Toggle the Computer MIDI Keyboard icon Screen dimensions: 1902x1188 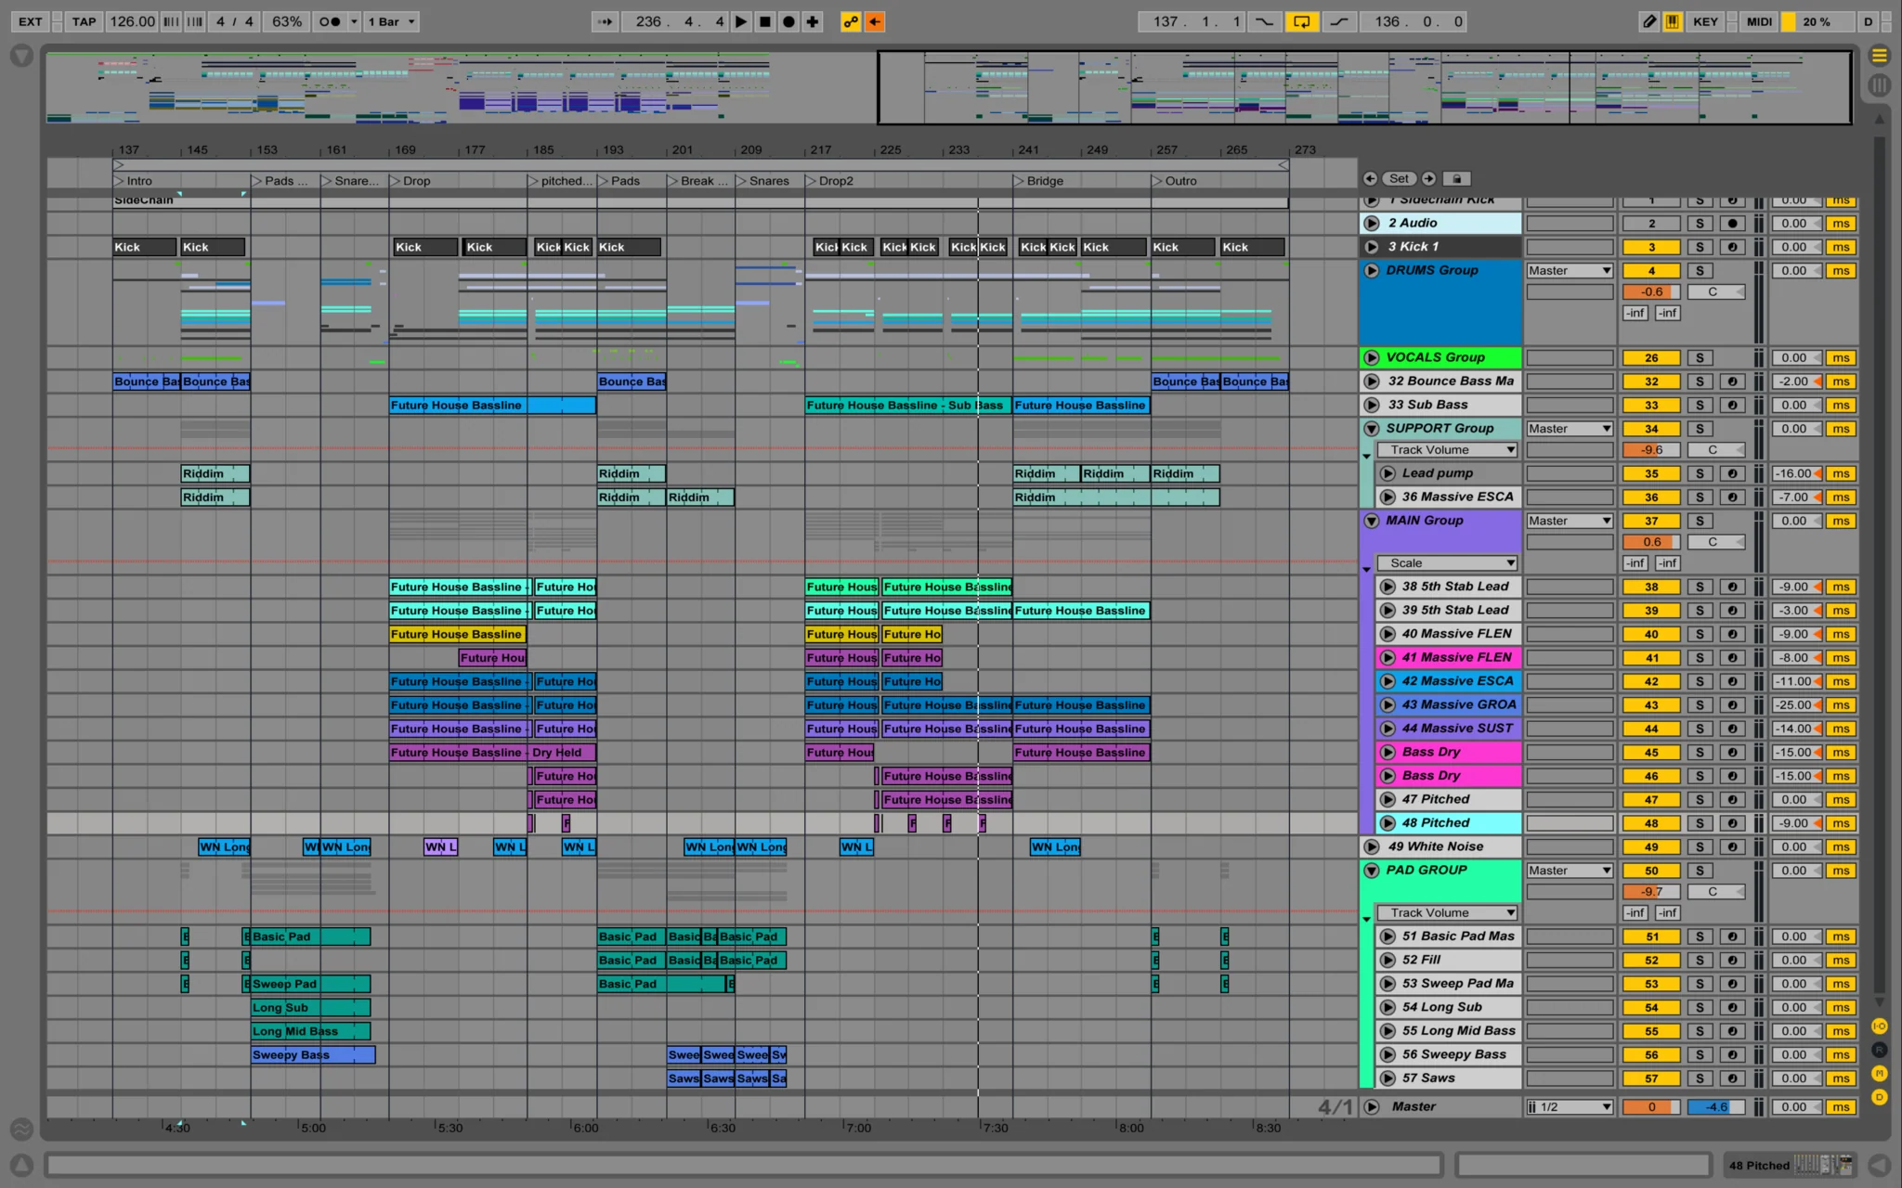pyautogui.click(x=1673, y=21)
